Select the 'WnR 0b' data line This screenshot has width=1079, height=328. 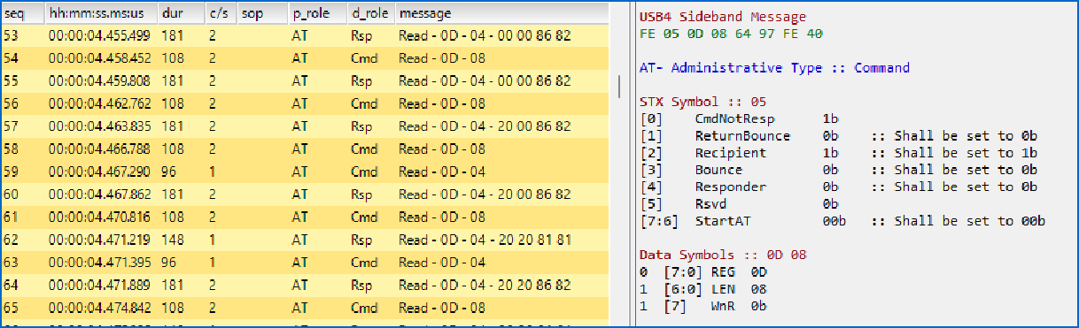point(703,306)
